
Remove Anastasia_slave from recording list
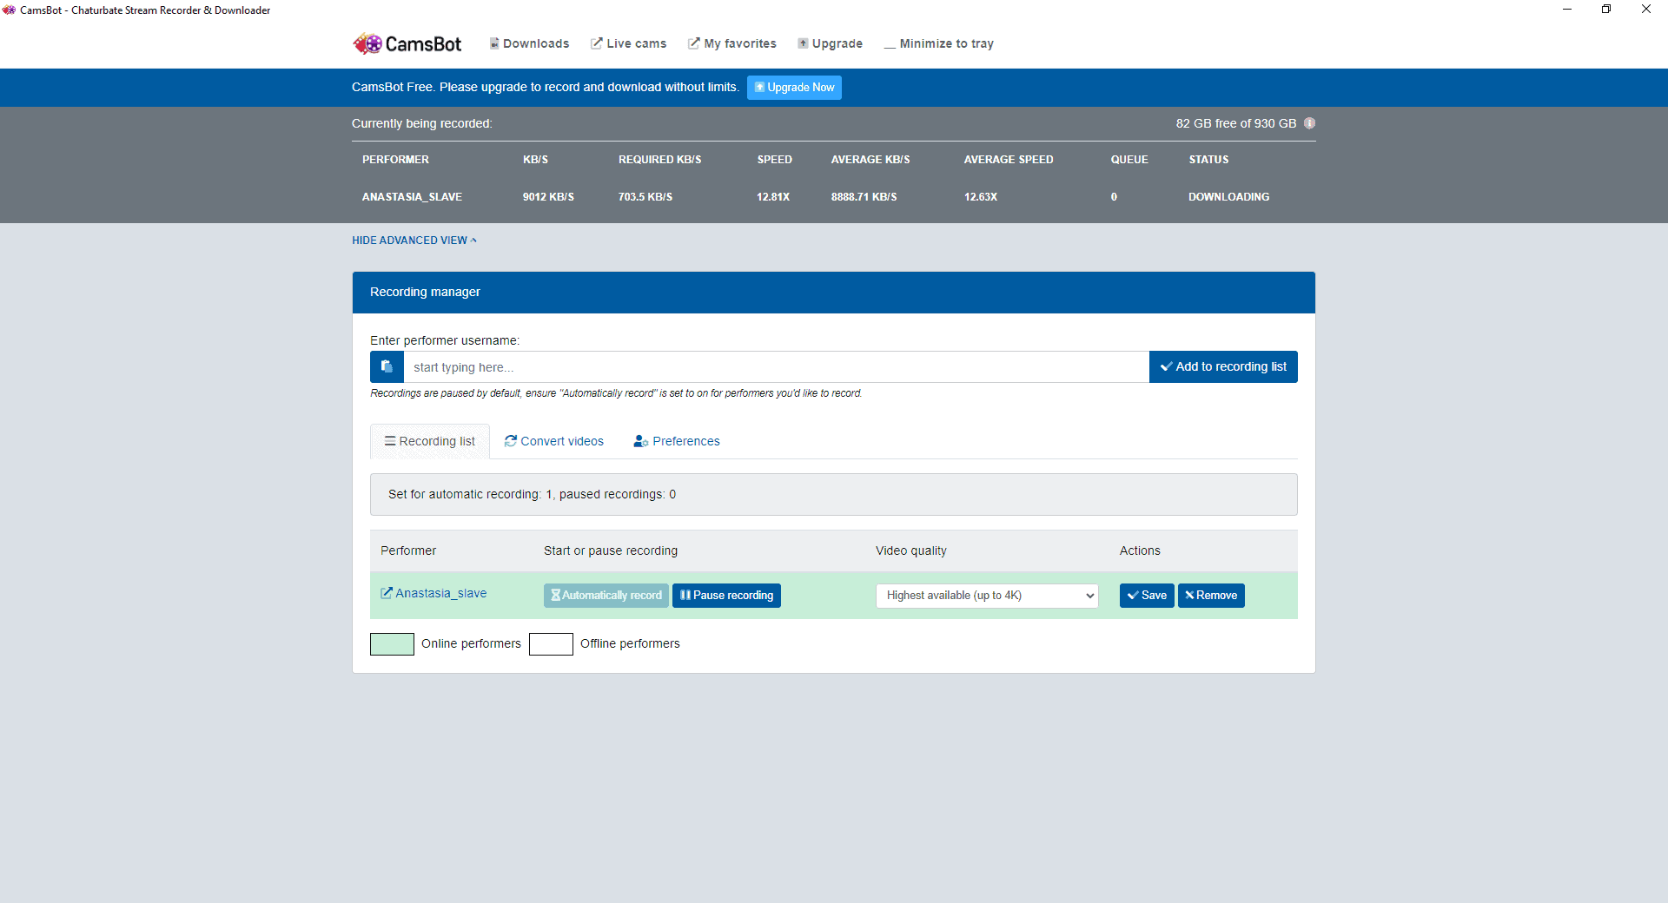(1211, 596)
